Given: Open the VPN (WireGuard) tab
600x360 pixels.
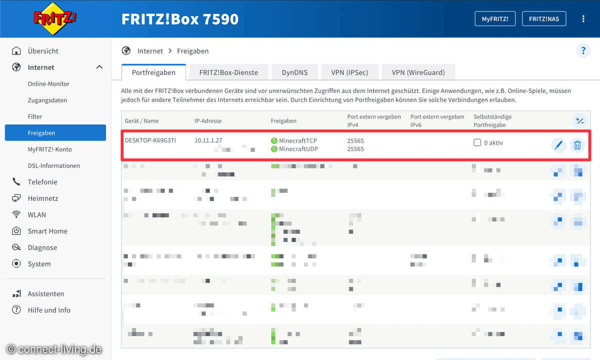Looking at the screenshot, I should coord(418,72).
